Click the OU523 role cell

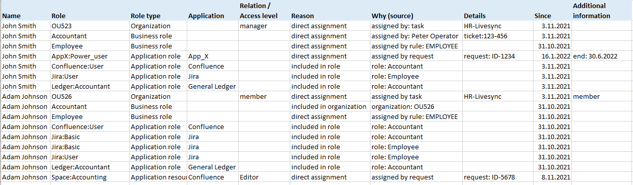point(89,26)
